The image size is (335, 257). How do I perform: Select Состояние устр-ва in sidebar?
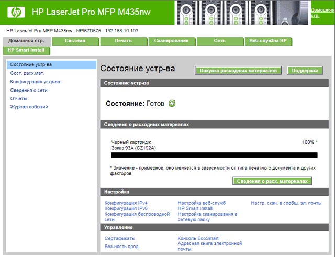tap(51, 65)
